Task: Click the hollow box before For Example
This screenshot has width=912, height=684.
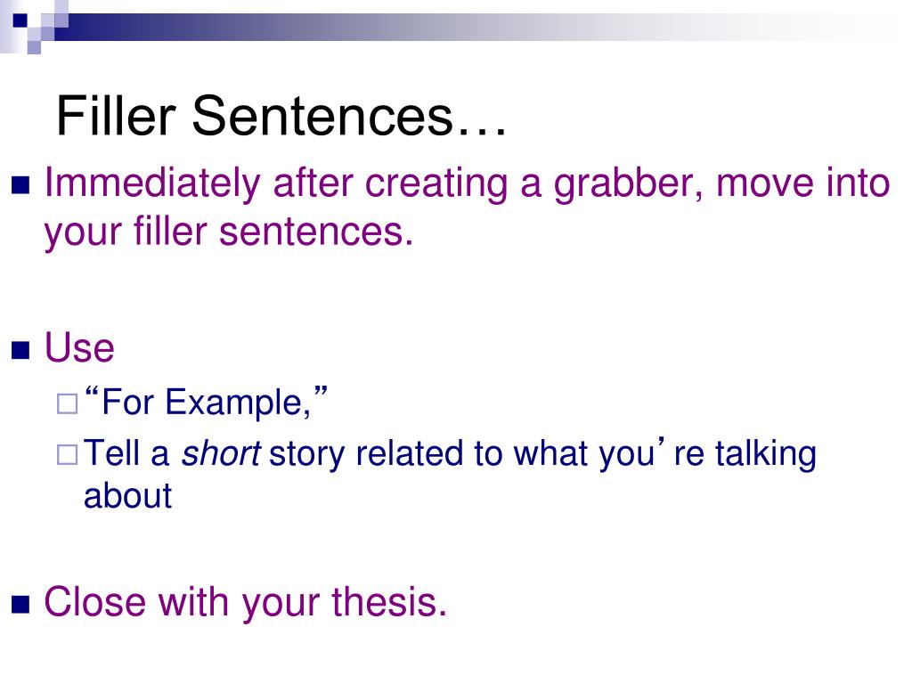Action: point(68,403)
